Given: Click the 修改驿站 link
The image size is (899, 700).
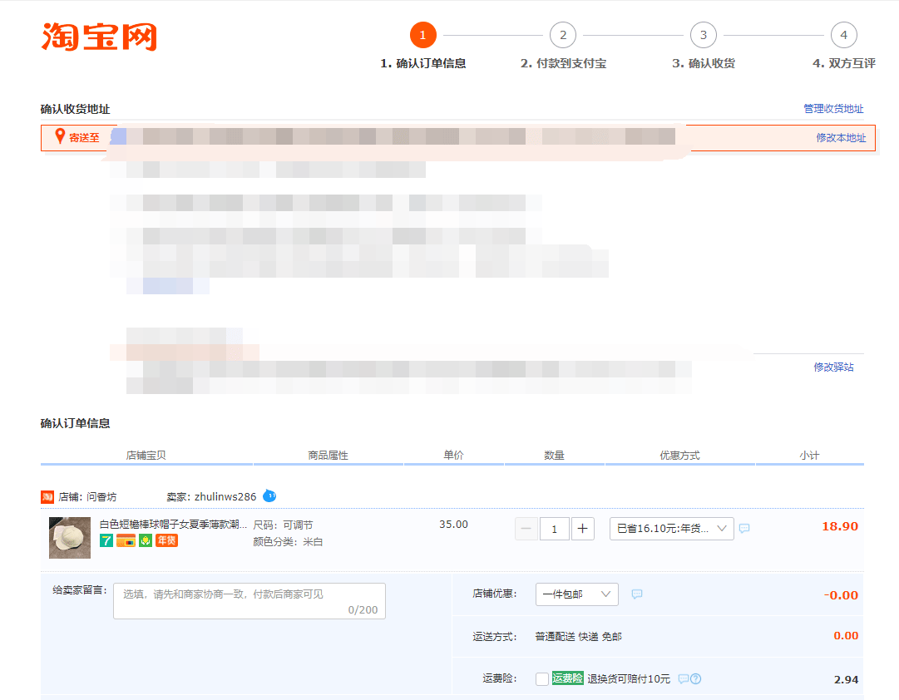Looking at the screenshot, I should [x=833, y=367].
